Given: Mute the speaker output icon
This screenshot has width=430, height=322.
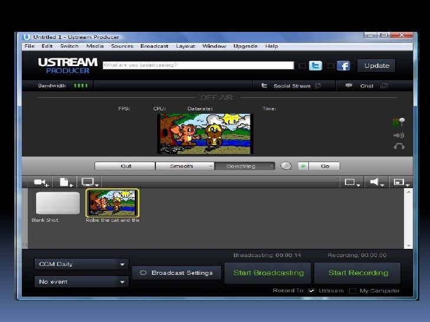Looking at the screenshot, I should (399, 135).
